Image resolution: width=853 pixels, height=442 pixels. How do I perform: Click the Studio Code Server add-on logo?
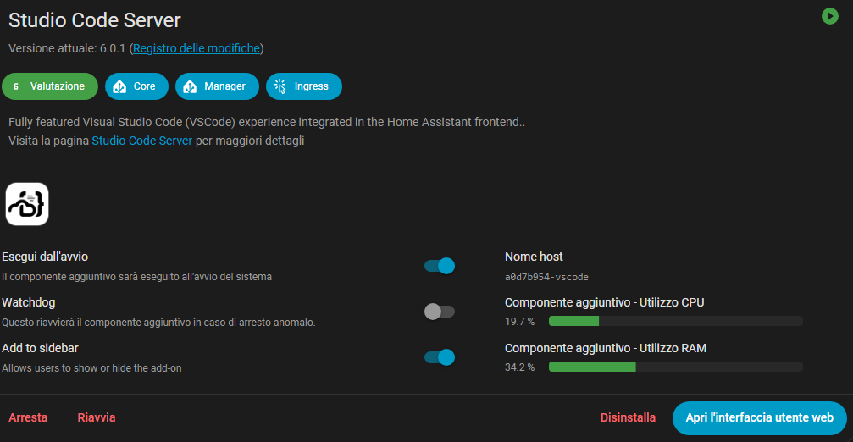click(x=27, y=204)
